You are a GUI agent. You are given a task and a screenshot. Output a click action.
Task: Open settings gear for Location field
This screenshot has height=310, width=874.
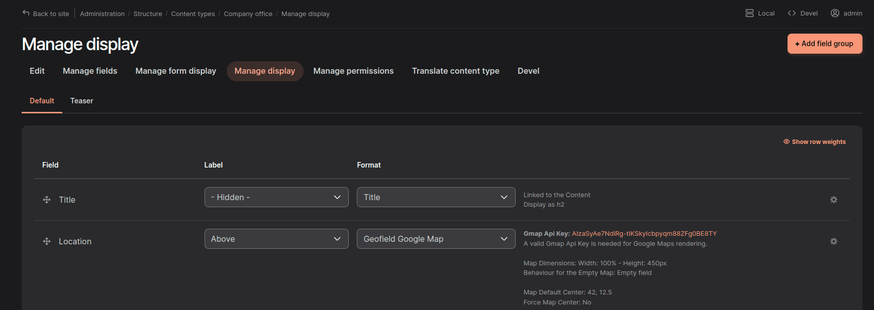[833, 241]
